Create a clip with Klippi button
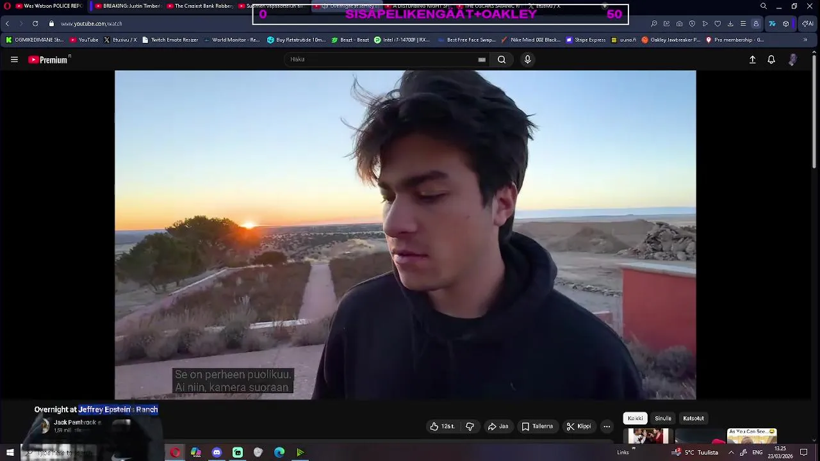The height and width of the screenshot is (461, 820). pos(578,426)
